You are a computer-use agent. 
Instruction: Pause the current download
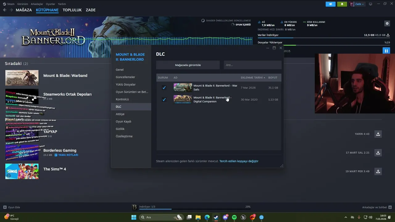click(x=386, y=51)
